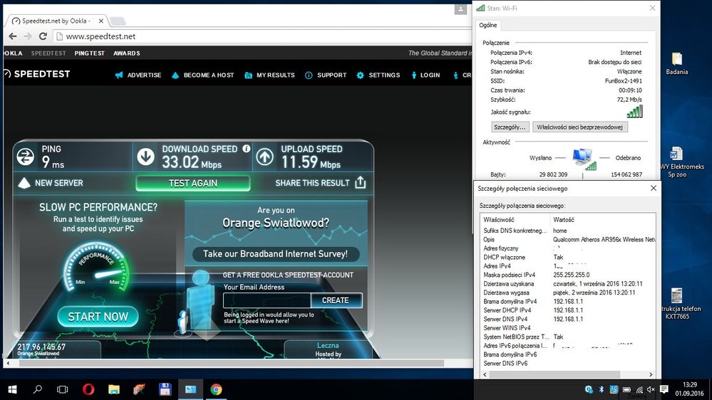The image size is (712, 400).
Task: Close the Speedtest.net browser tab
Action: point(100,21)
